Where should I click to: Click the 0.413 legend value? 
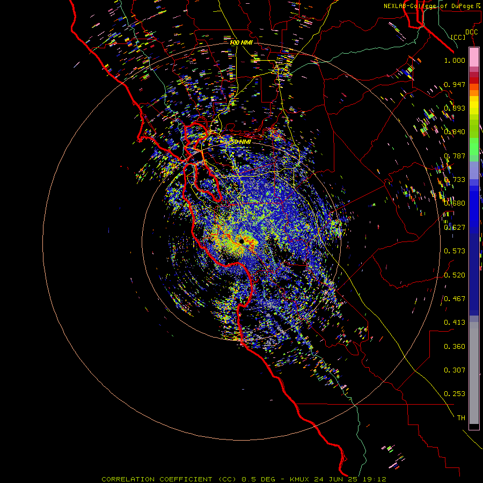[455, 323]
